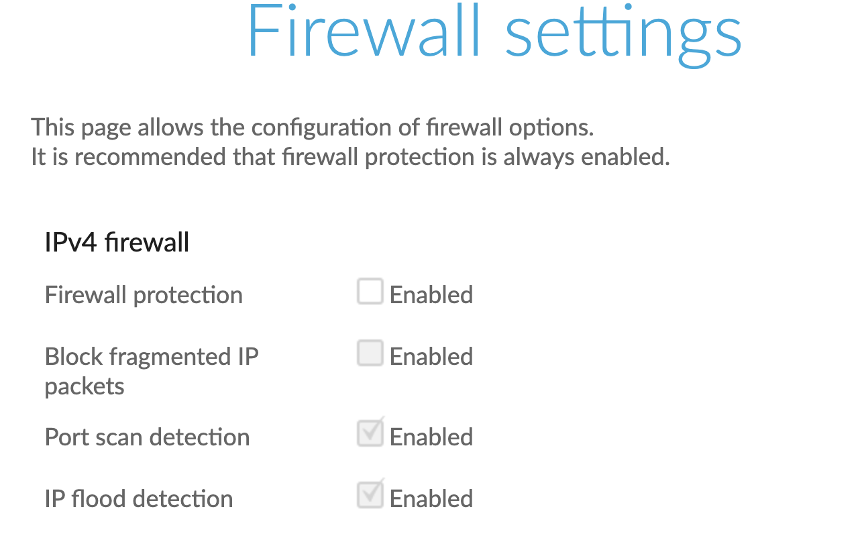
Task: Click the word Firewall in the page title
Action: pyautogui.click(x=364, y=32)
